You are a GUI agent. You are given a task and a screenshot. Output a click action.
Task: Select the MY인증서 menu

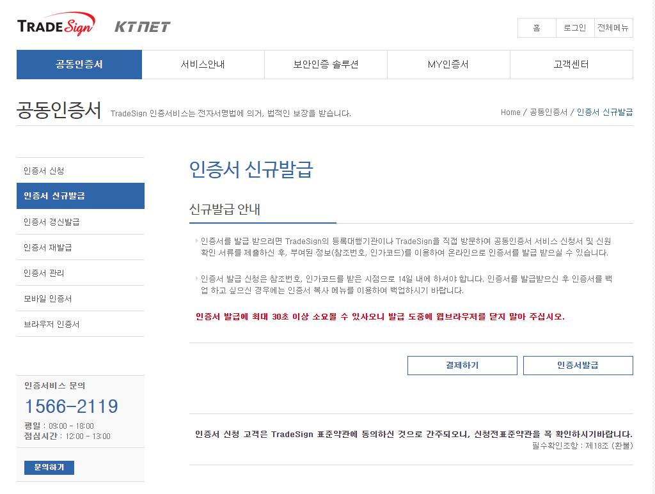click(448, 65)
